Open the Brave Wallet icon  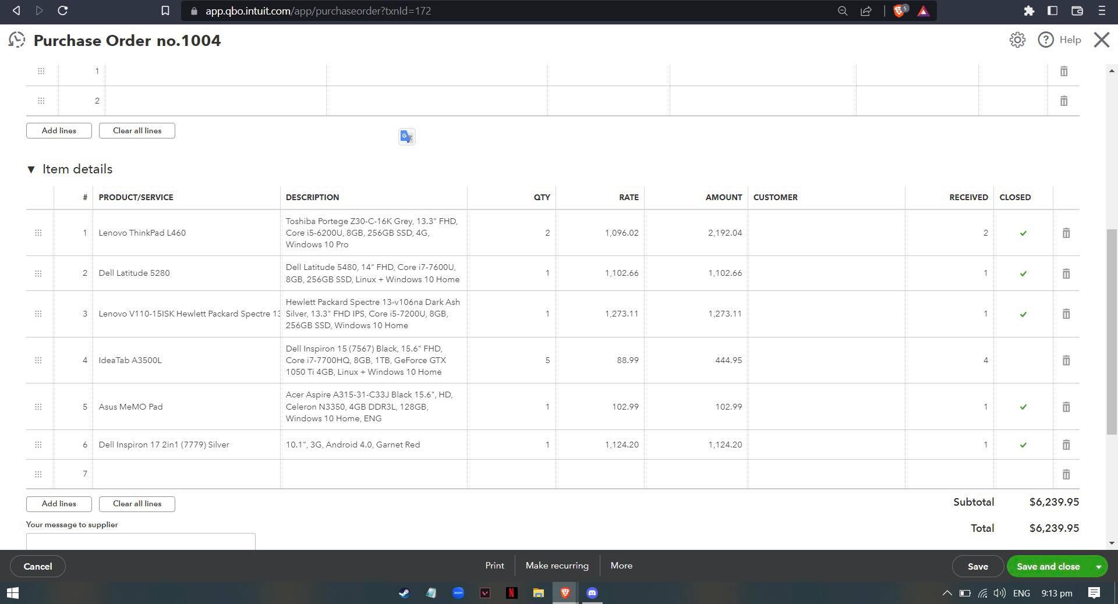(x=1077, y=10)
